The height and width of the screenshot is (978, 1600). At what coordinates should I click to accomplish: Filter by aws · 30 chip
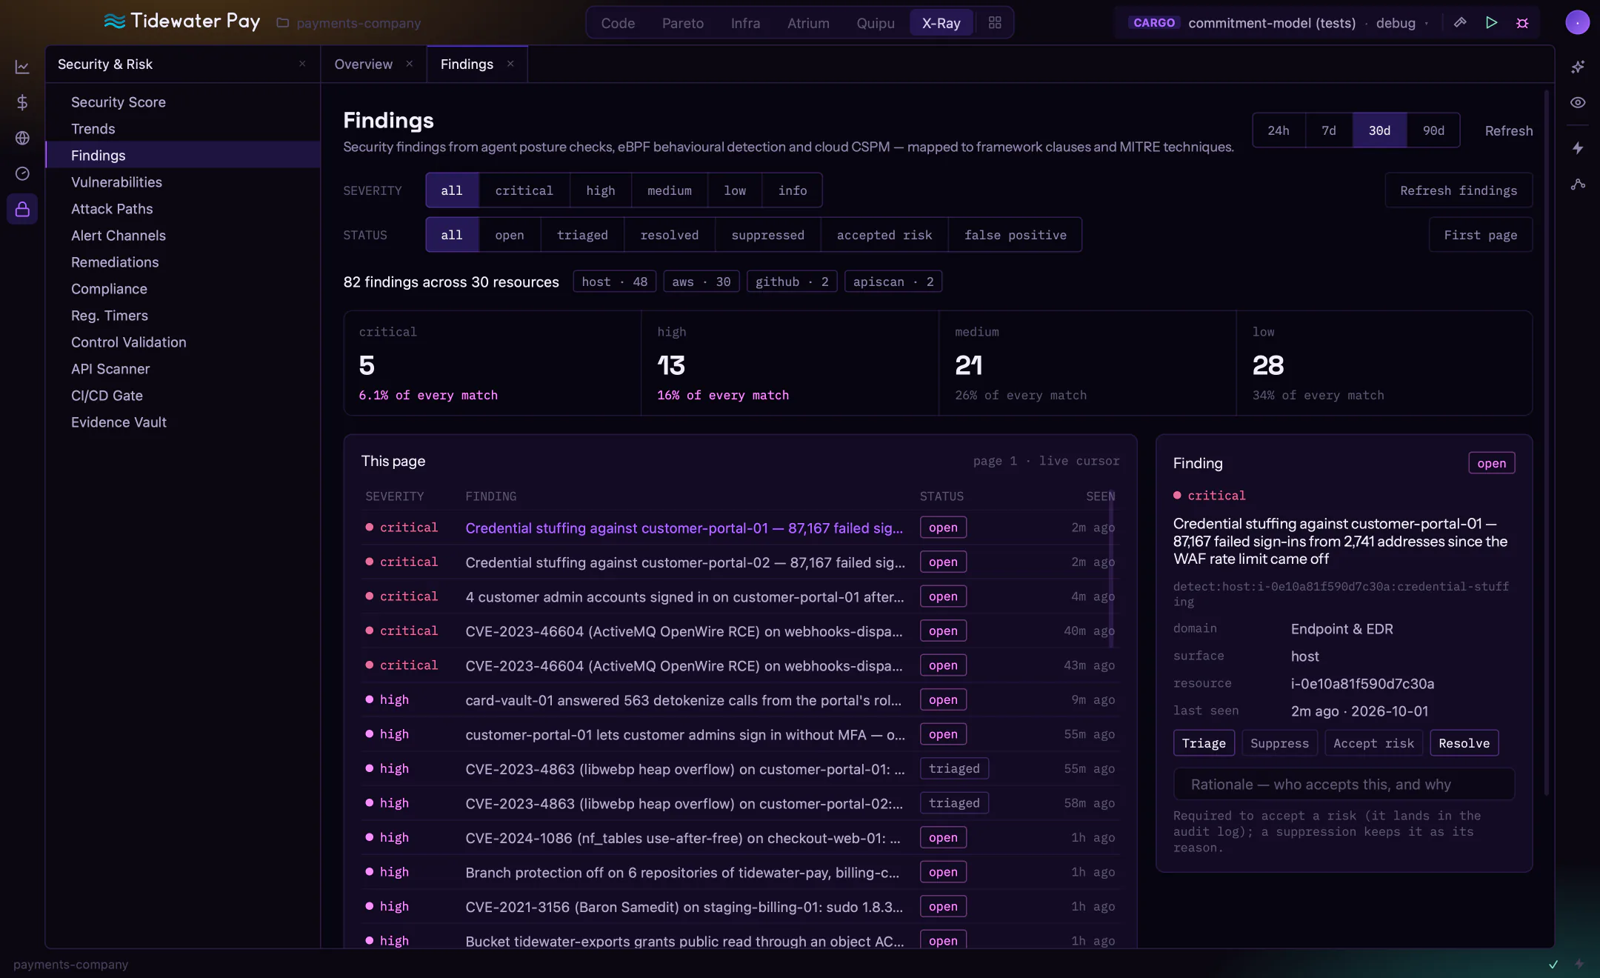pyautogui.click(x=701, y=282)
